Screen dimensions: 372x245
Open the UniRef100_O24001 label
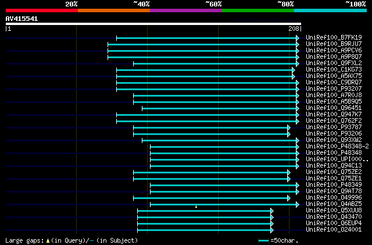coord(334,230)
